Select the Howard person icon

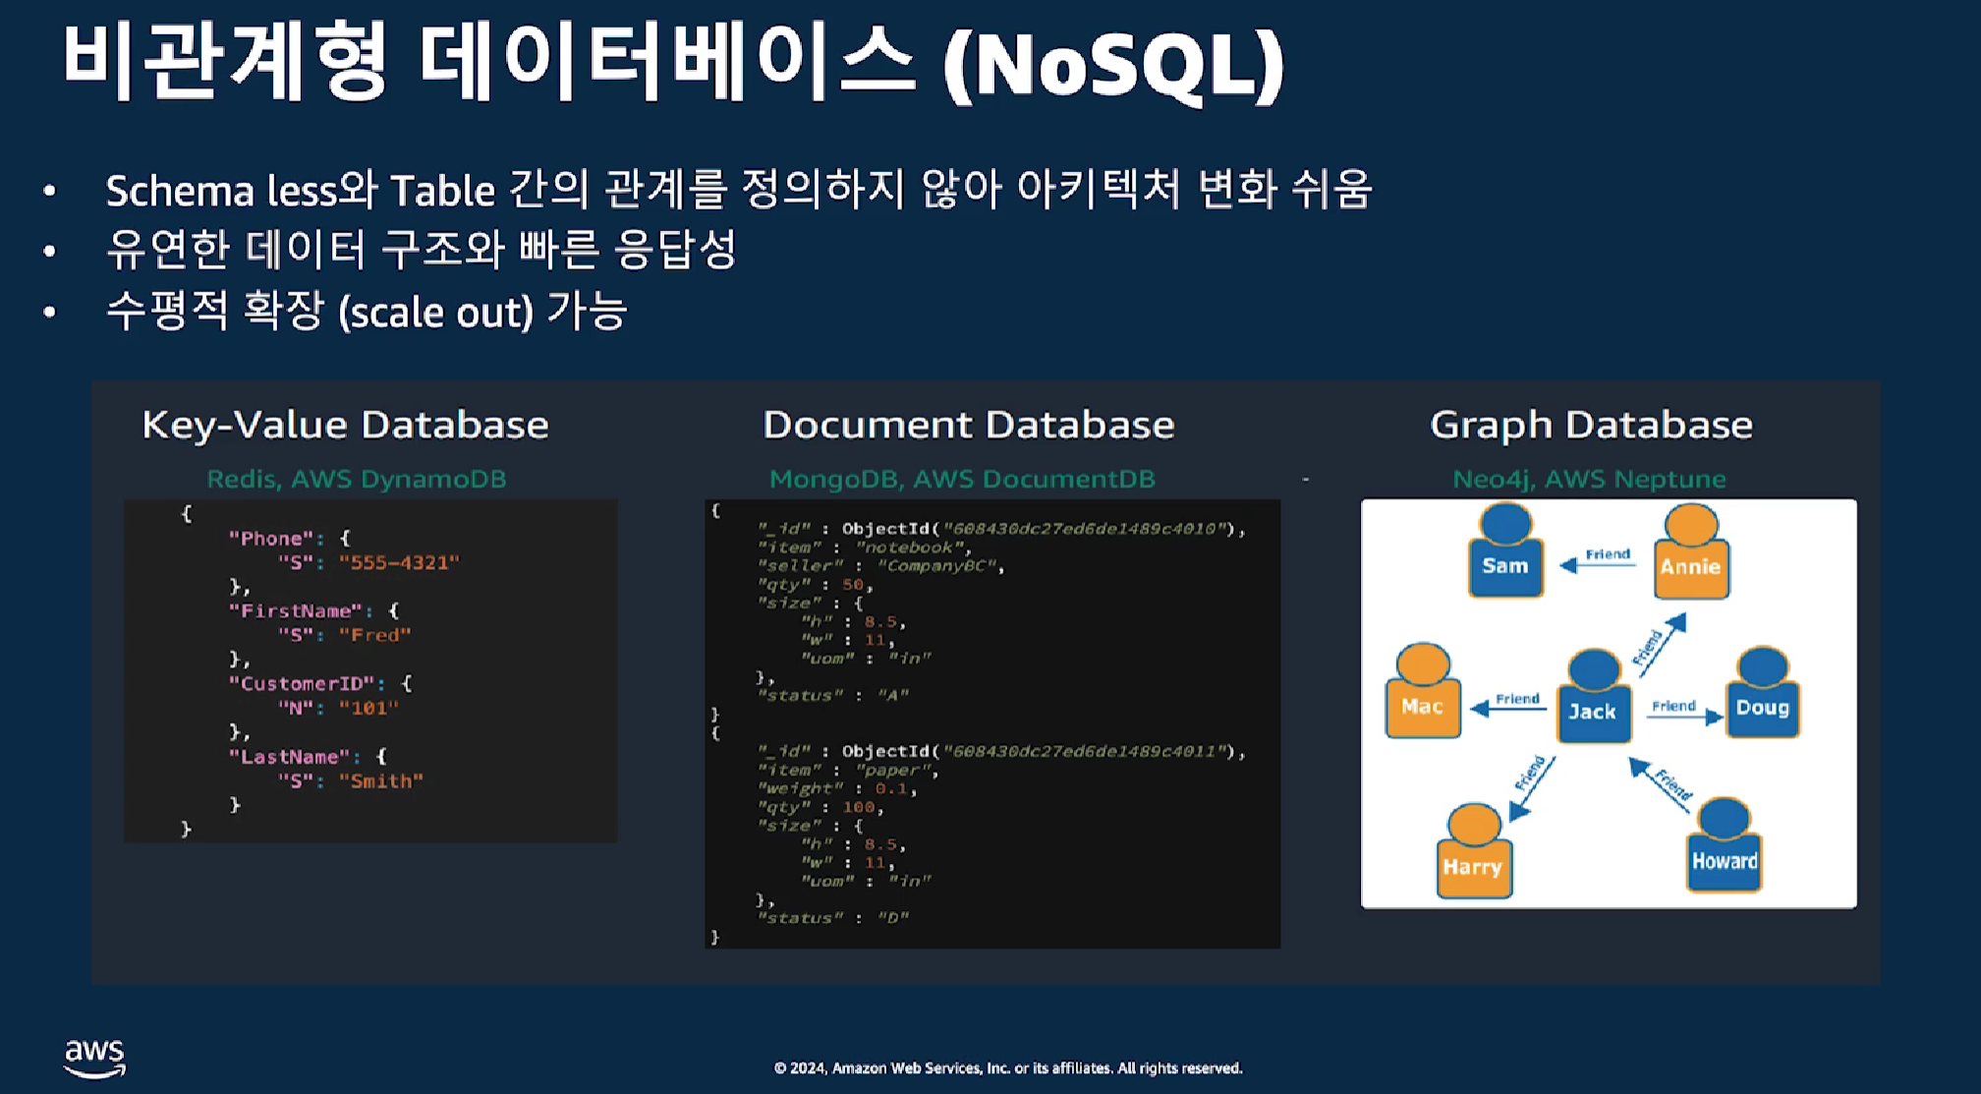click(1725, 845)
